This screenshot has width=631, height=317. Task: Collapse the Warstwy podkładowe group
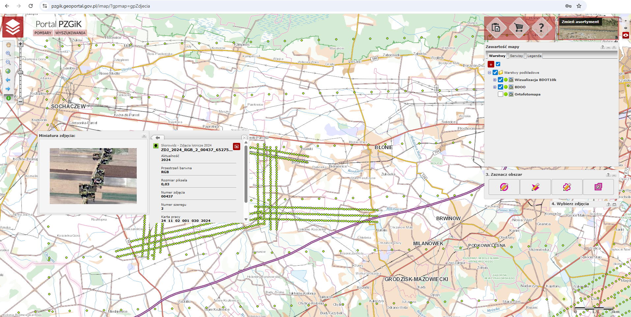489,72
